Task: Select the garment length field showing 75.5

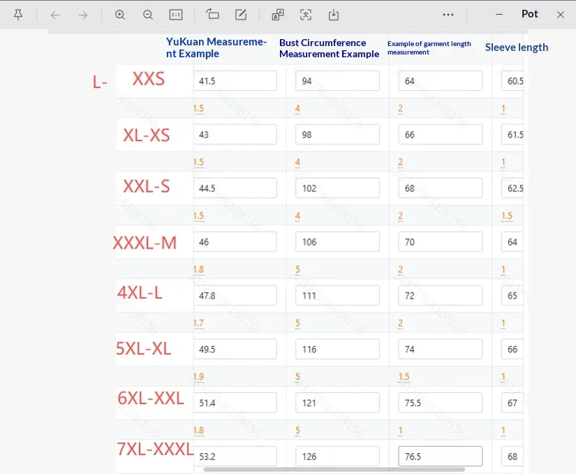Action: 441,402
